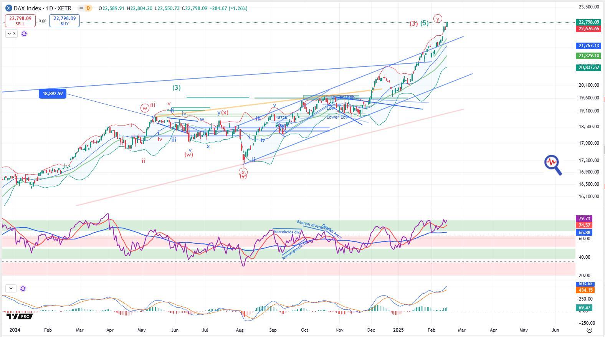The height and width of the screenshot is (337, 605).
Task: Click the DAX Index symbol logo icon
Action: tap(9, 8)
